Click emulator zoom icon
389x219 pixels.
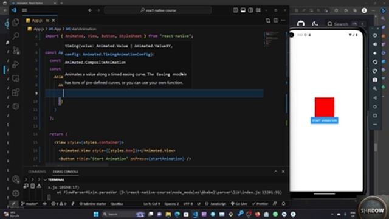[375, 89]
